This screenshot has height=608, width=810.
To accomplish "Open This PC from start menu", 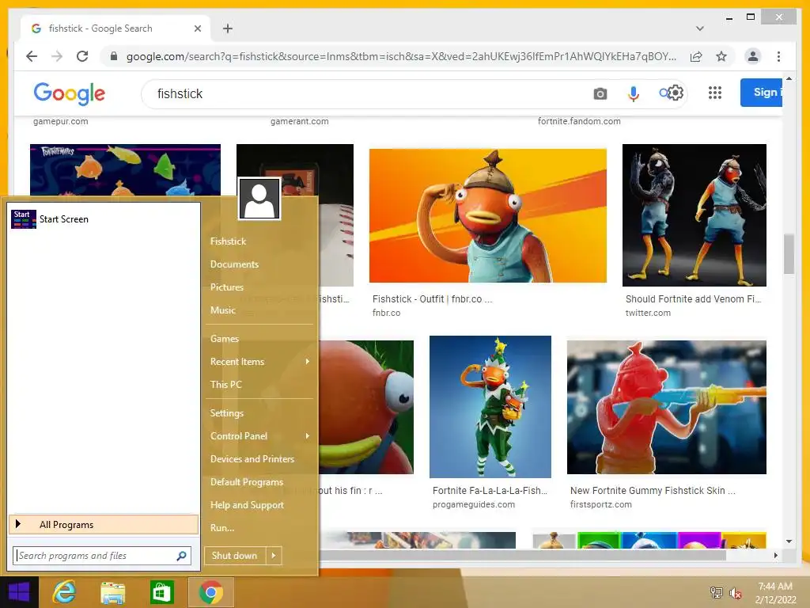I will click(x=225, y=384).
